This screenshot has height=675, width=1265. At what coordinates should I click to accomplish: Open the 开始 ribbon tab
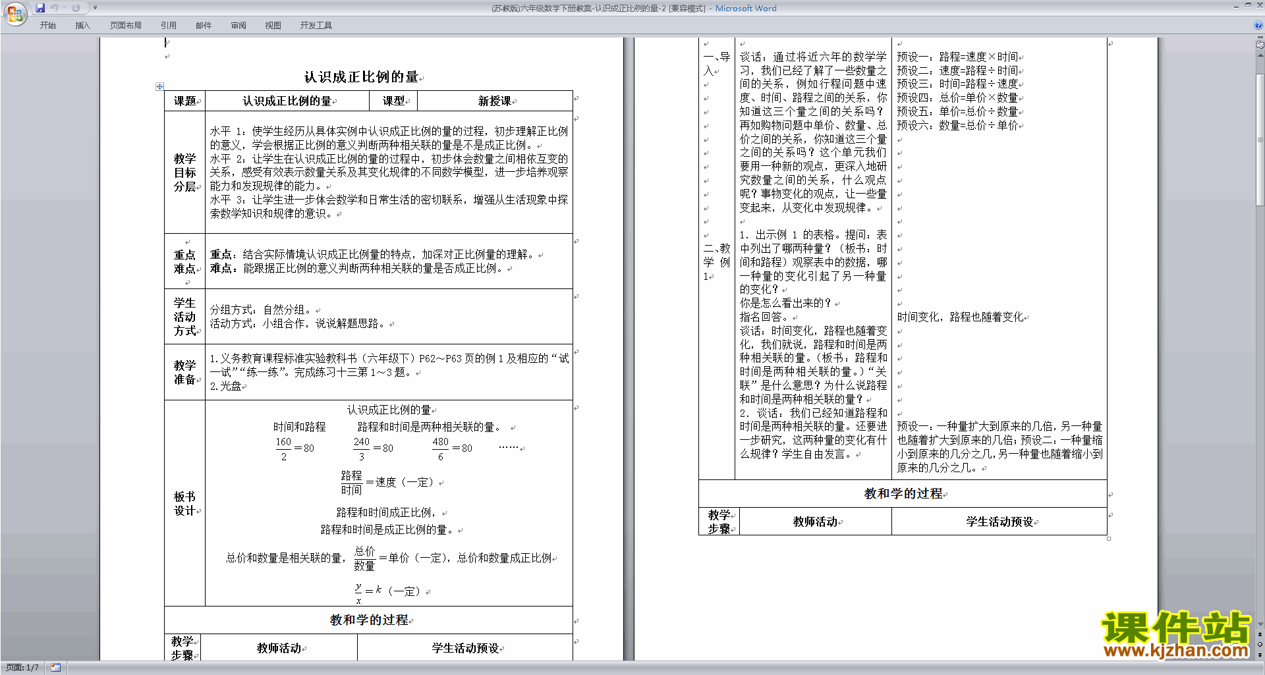(47, 26)
